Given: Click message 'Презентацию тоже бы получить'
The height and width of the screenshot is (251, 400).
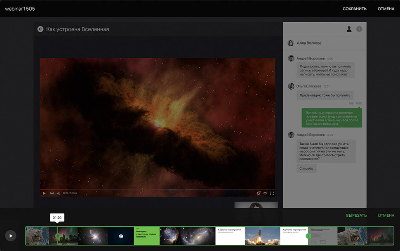Looking at the screenshot, I should (x=325, y=95).
